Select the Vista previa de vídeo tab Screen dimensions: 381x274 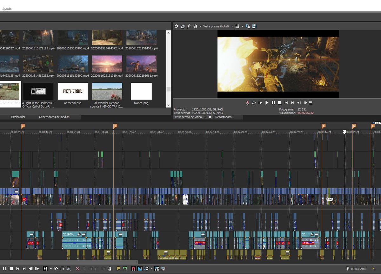188,117
